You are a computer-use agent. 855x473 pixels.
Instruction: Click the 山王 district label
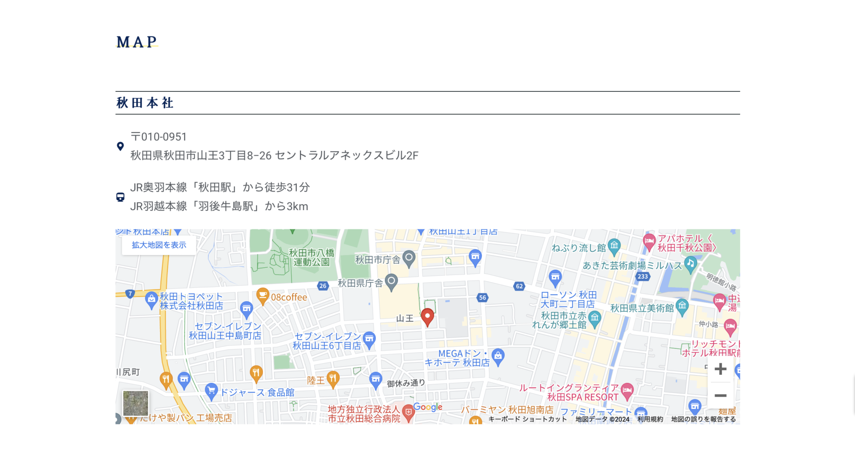pos(405,319)
